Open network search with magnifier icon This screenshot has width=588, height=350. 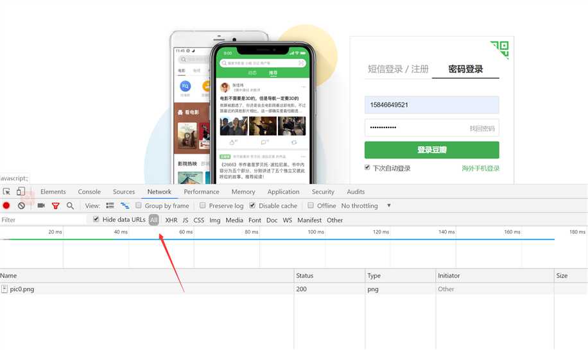(70, 206)
